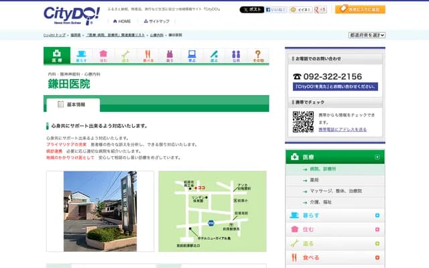
Task: Open the prefecture selection dropdown
Action: [367, 35]
